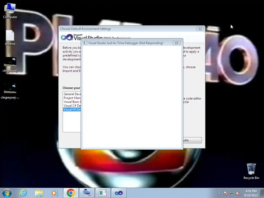The image size is (264, 198).
Task: Click the Show desktop strip
Action: click(x=262, y=193)
